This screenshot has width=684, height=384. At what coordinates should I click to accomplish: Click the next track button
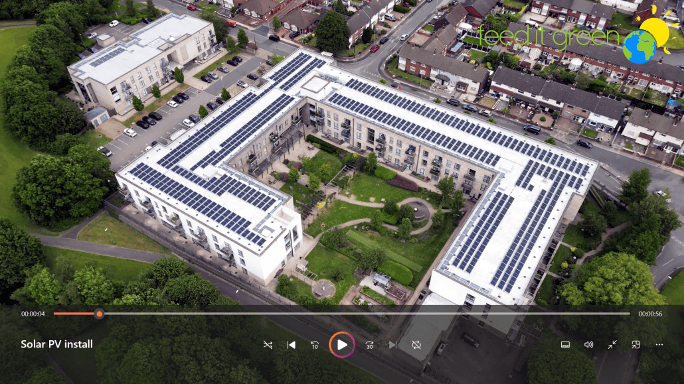[392, 345]
